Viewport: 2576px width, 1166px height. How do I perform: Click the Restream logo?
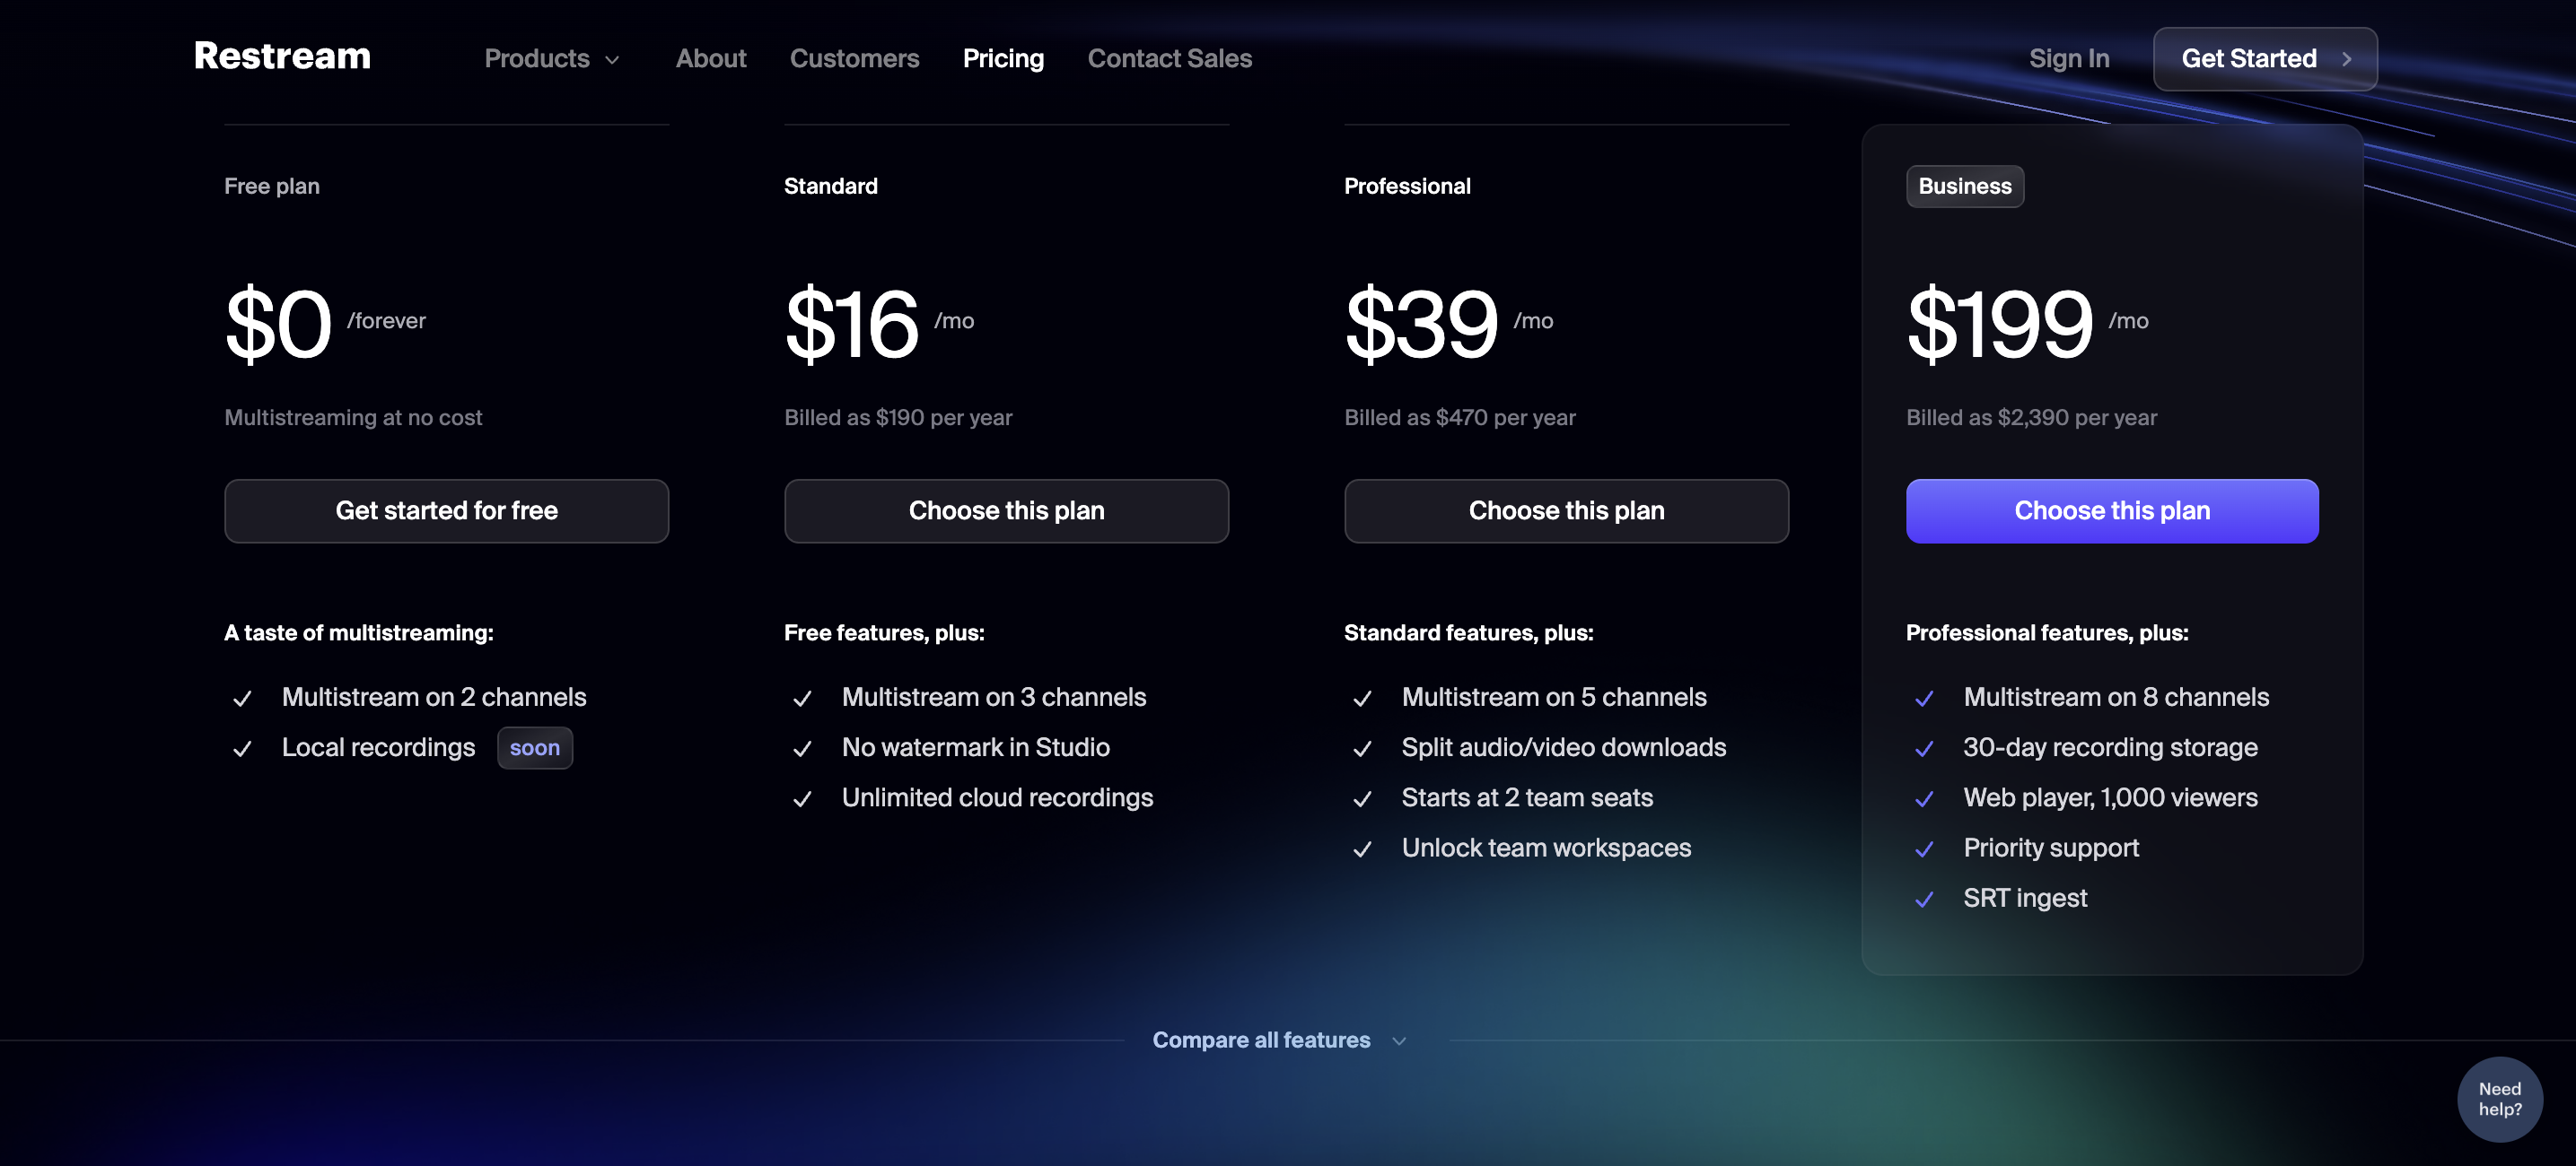pyautogui.click(x=282, y=57)
